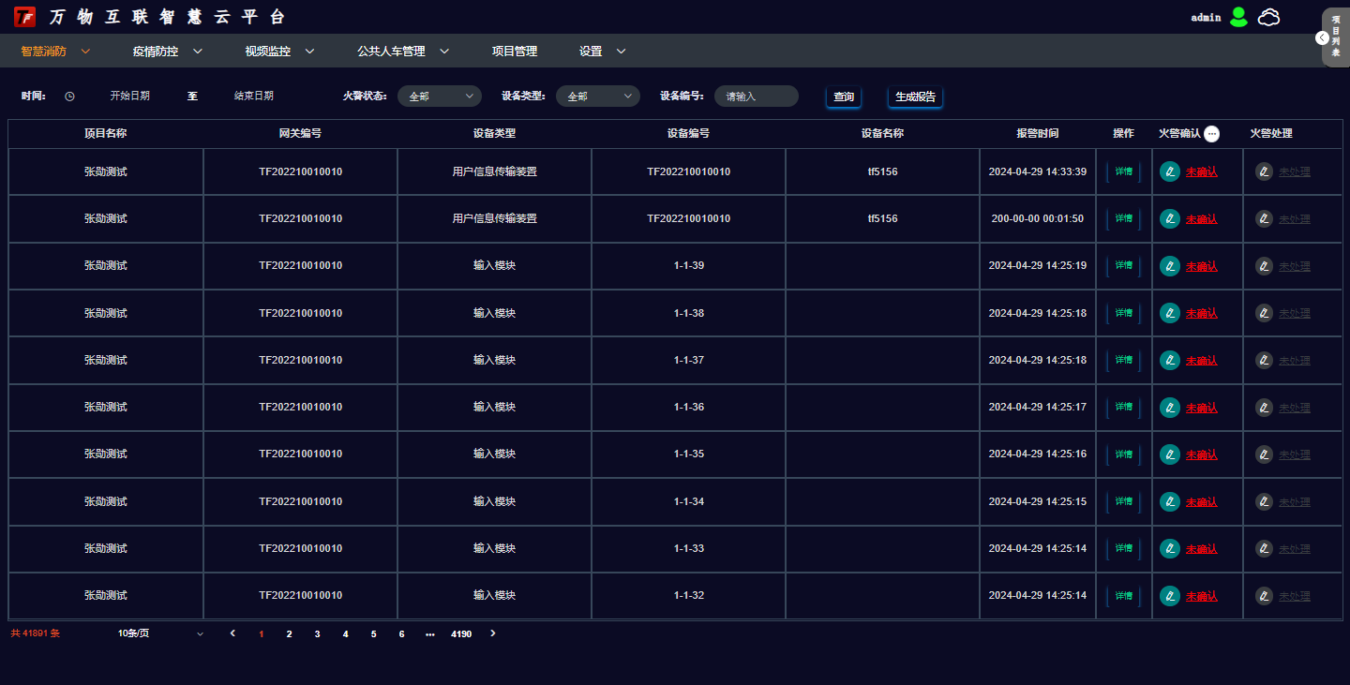This screenshot has height=685, width=1350.
Task: Click confirm edit icon for device 1-1-39
Action: click(1170, 266)
